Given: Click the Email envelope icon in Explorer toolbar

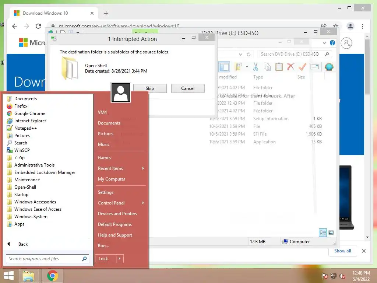Looking at the screenshot, I should pos(314,67).
